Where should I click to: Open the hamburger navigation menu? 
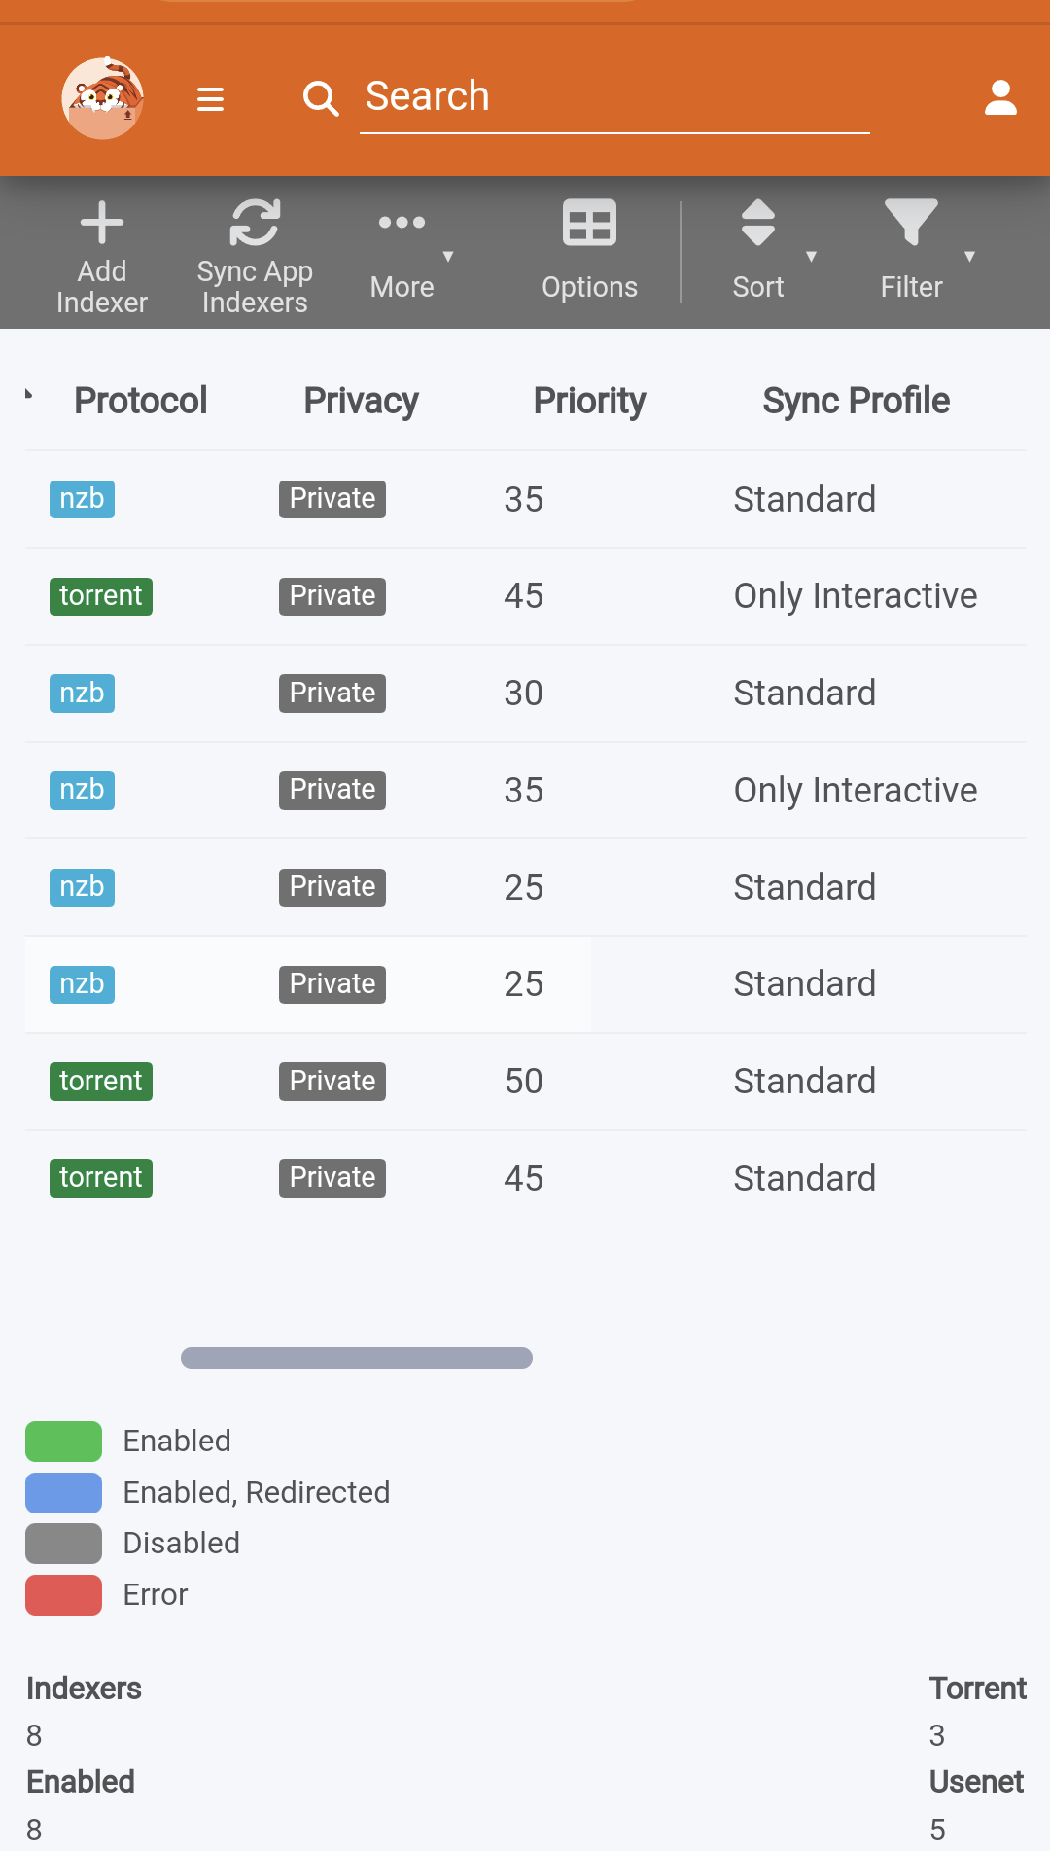[x=209, y=98]
